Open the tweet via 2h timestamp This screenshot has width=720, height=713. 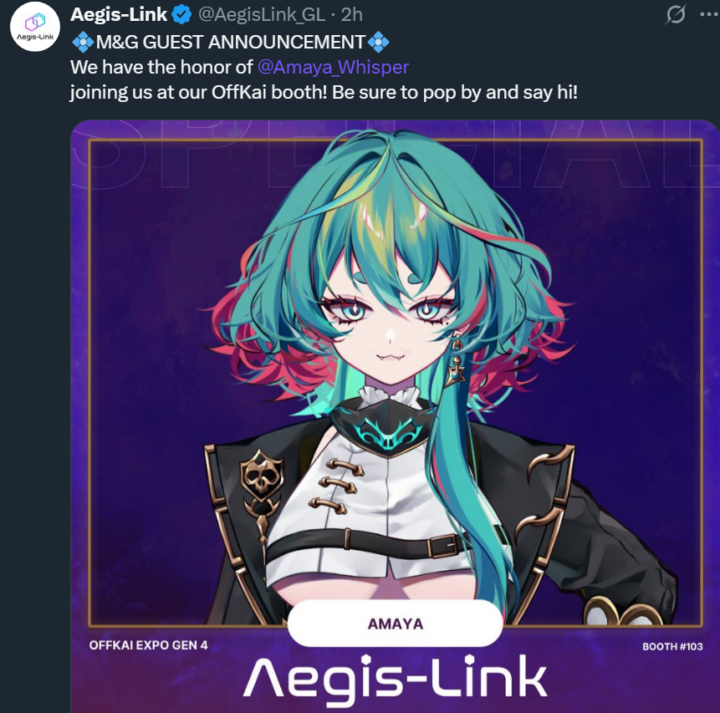352,15
